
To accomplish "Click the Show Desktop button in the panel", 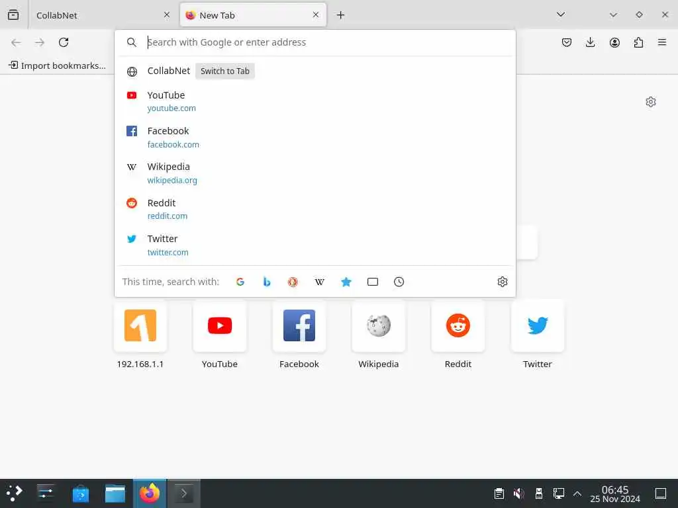I will [x=660, y=493].
